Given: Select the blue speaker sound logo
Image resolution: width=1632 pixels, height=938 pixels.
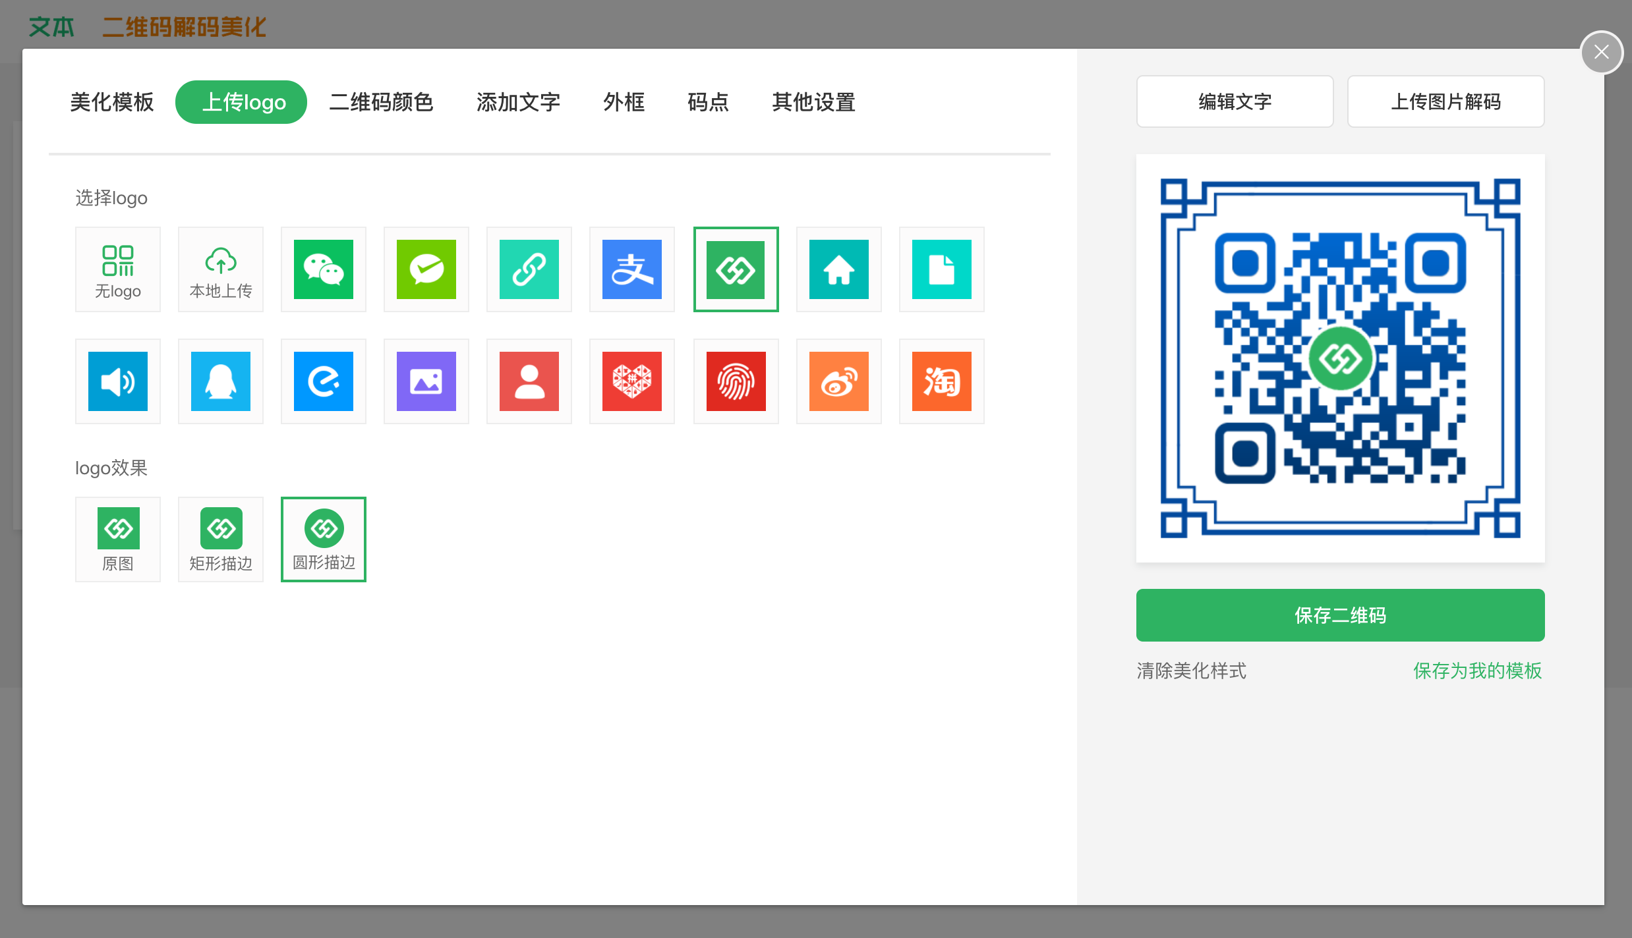Looking at the screenshot, I should coord(118,381).
